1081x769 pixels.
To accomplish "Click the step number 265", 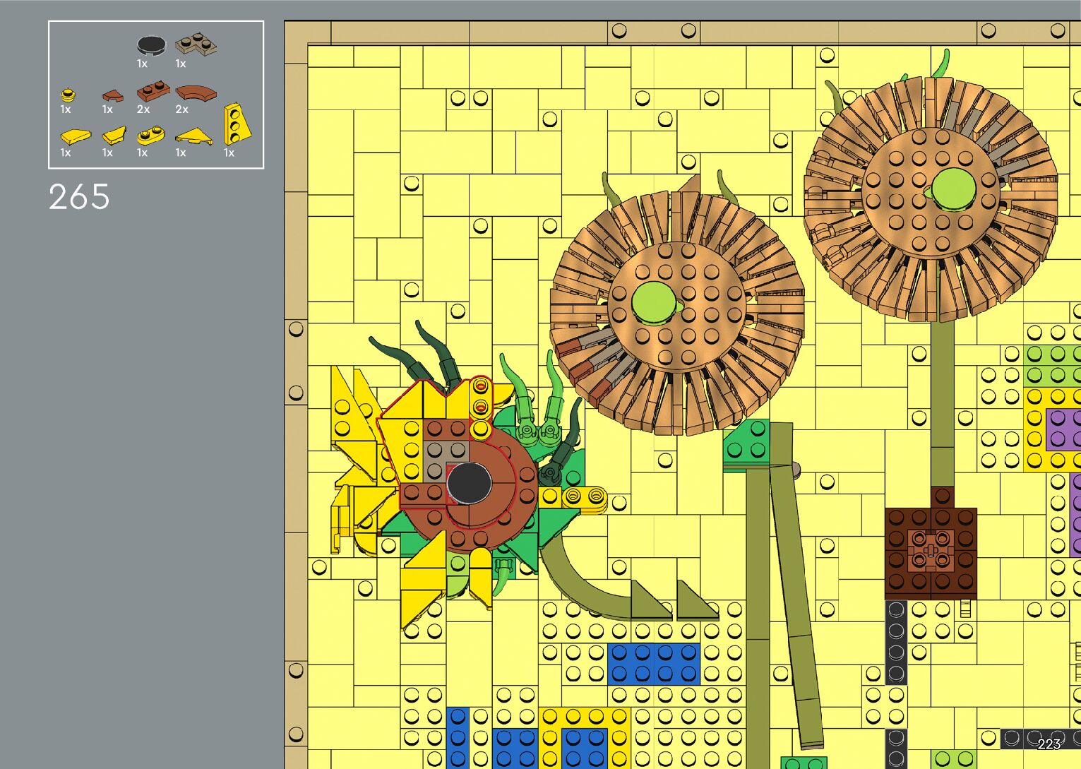I will [79, 197].
